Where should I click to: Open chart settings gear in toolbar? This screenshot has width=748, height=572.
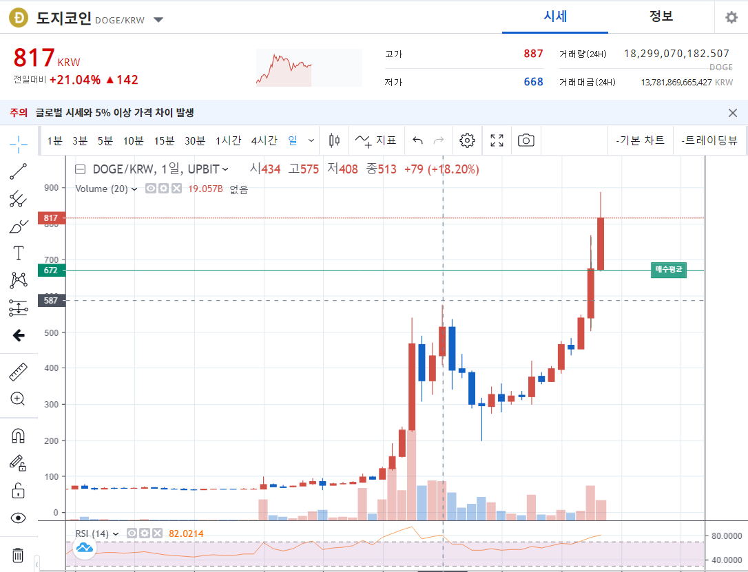[x=467, y=140]
